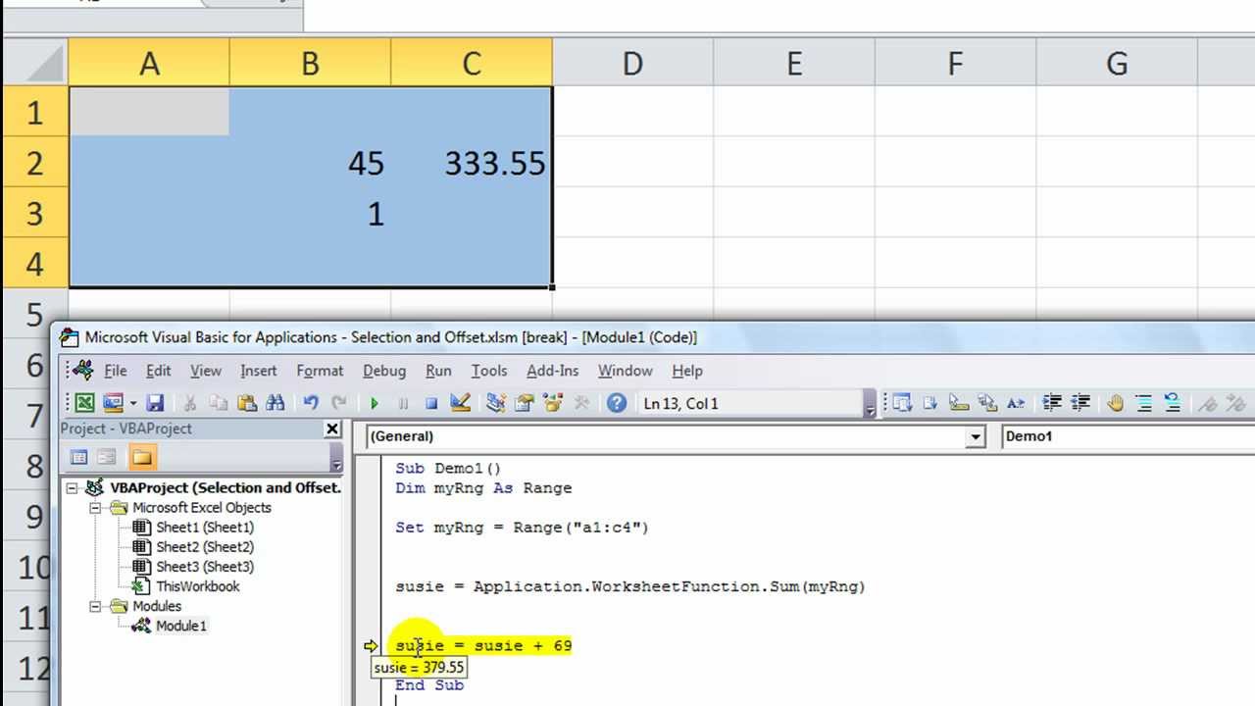This screenshot has width=1255, height=706.
Task: Click the List Properties/Methods icon
Action: click(x=902, y=403)
